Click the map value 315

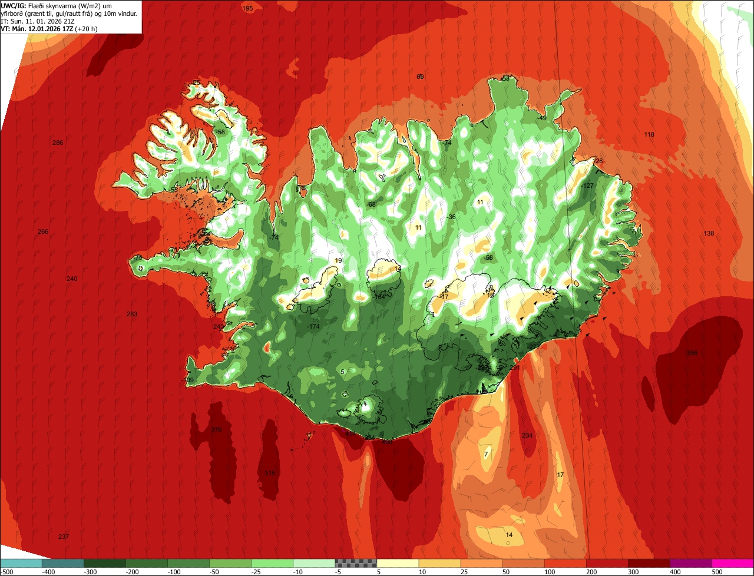270,473
